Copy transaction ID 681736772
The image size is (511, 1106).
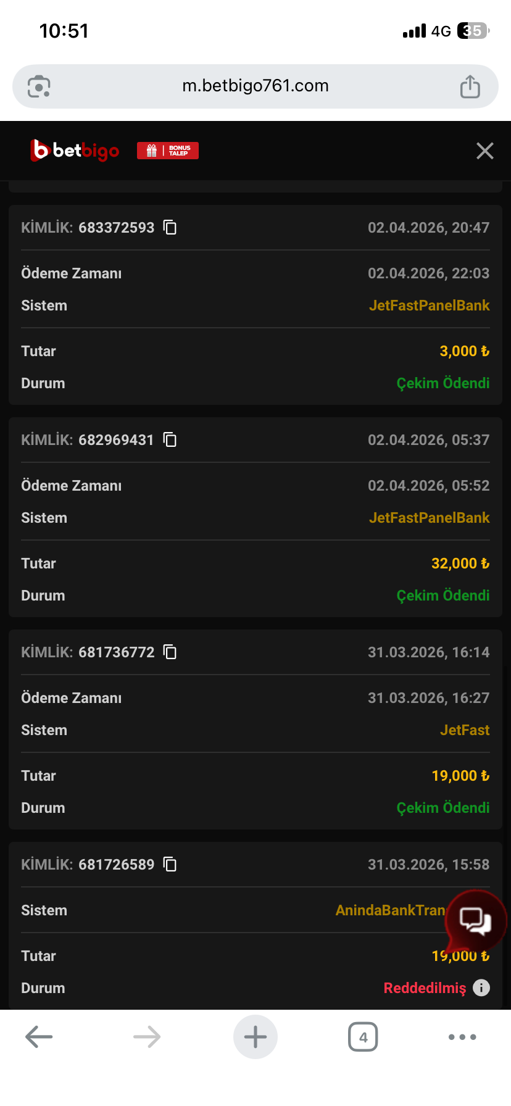(x=170, y=652)
